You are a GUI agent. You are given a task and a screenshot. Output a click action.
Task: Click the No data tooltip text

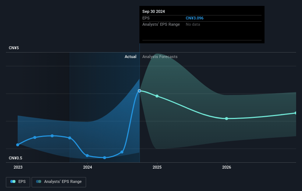(x=193, y=25)
